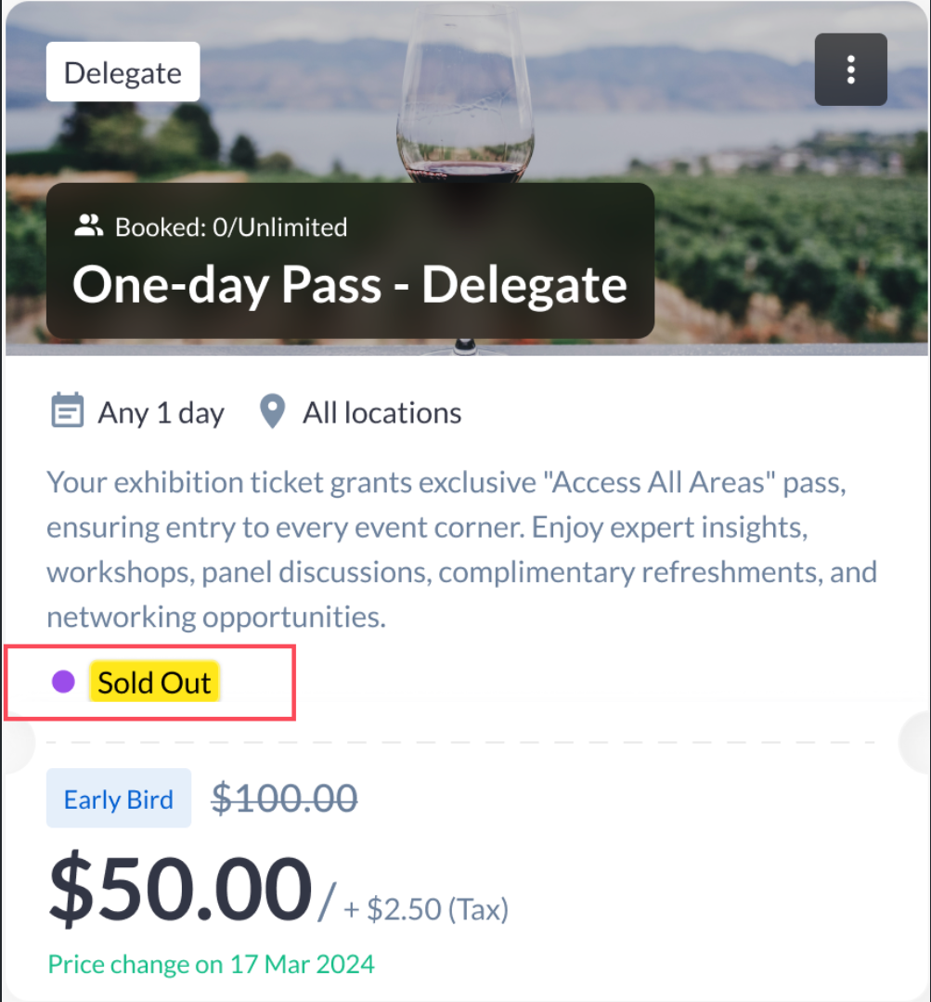
Task: Click the right-edge ticket notch
Action: pyautogui.click(x=916, y=741)
